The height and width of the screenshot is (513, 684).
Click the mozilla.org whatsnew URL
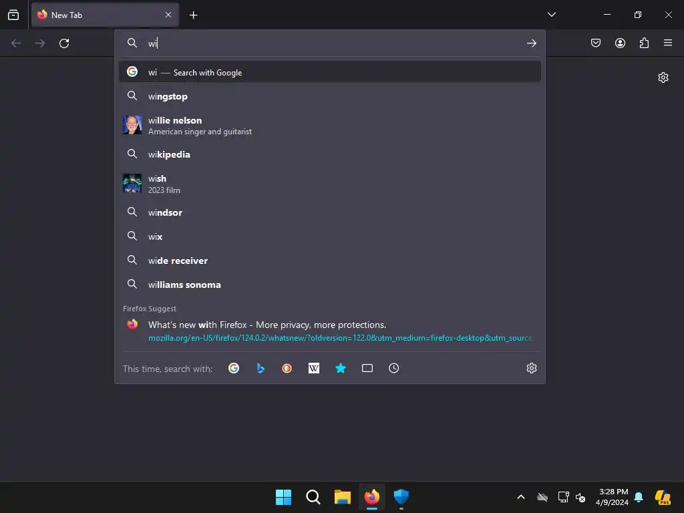tap(340, 337)
